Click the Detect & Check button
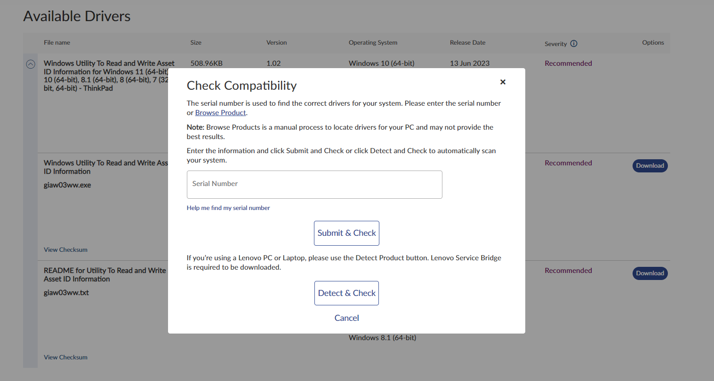The image size is (714, 381). point(346,293)
